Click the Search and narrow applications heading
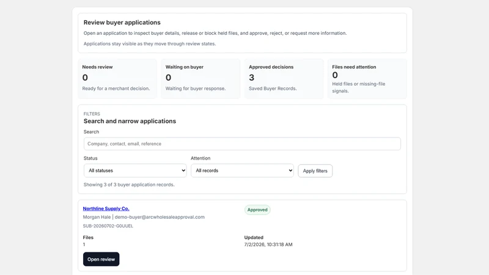This screenshot has height=275, width=489. pyautogui.click(x=130, y=121)
